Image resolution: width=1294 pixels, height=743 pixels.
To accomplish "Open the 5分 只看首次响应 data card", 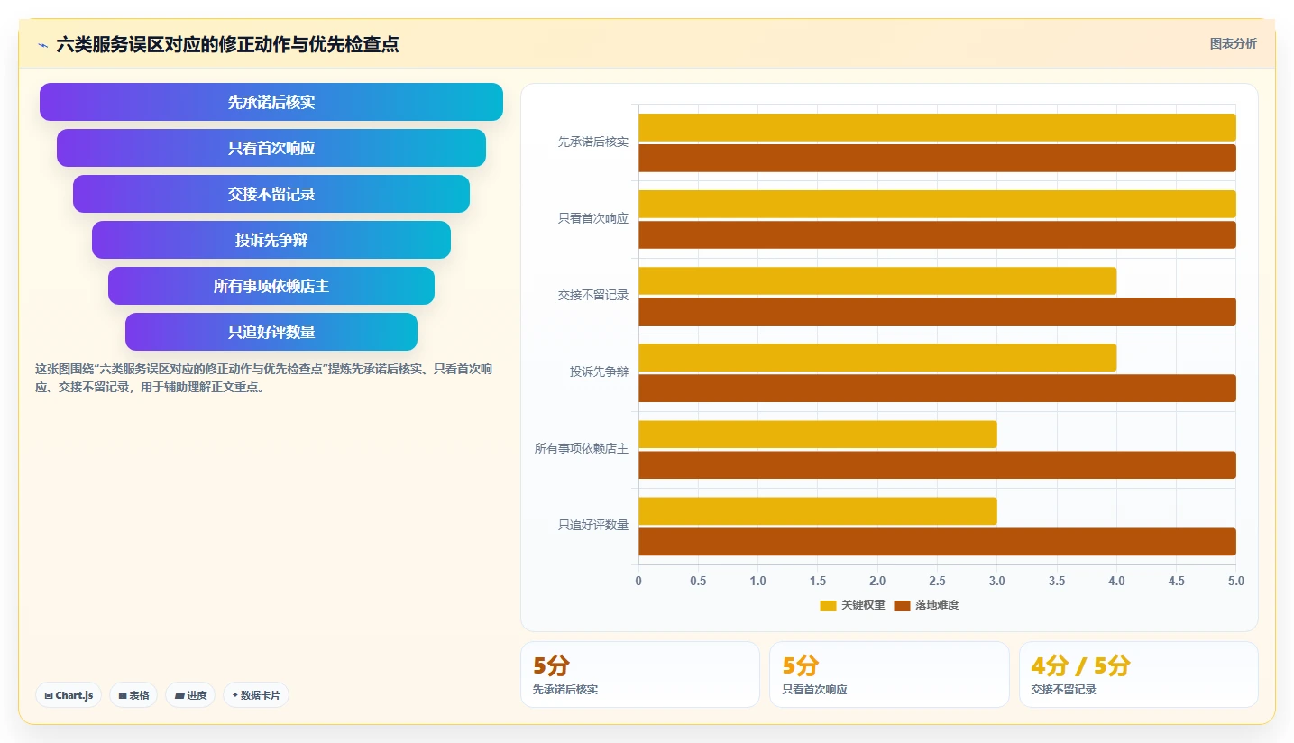I will (889, 674).
